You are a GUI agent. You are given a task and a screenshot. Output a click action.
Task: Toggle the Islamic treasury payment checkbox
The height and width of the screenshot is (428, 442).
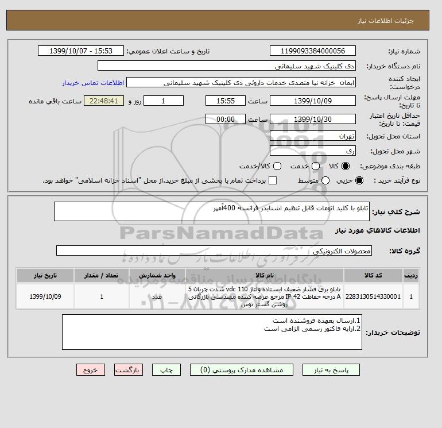[273, 180]
